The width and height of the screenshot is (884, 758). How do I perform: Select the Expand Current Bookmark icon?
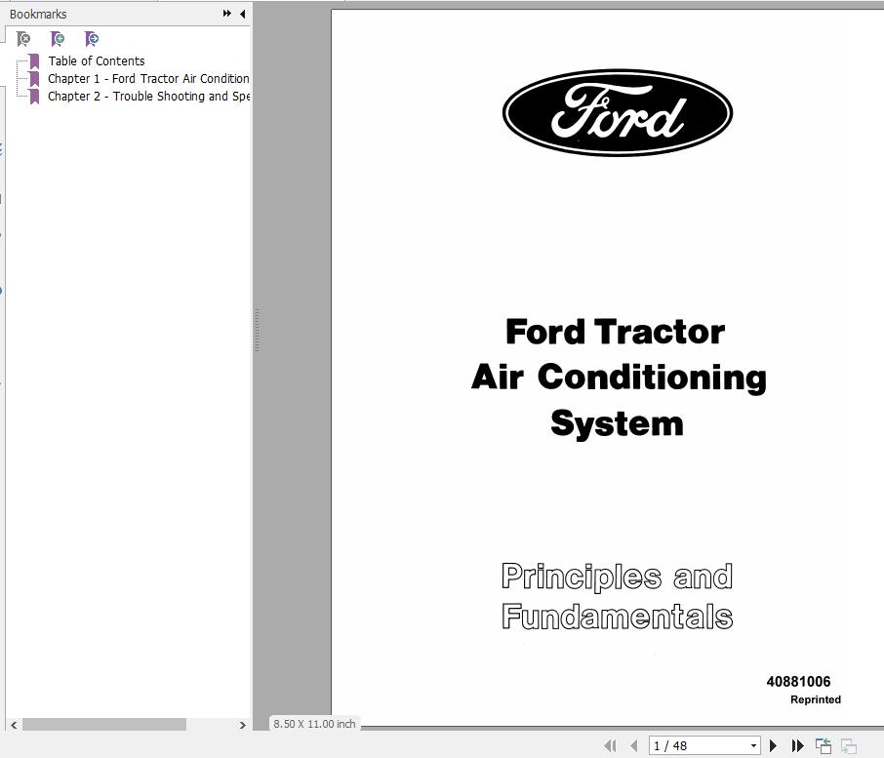tap(92, 38)
